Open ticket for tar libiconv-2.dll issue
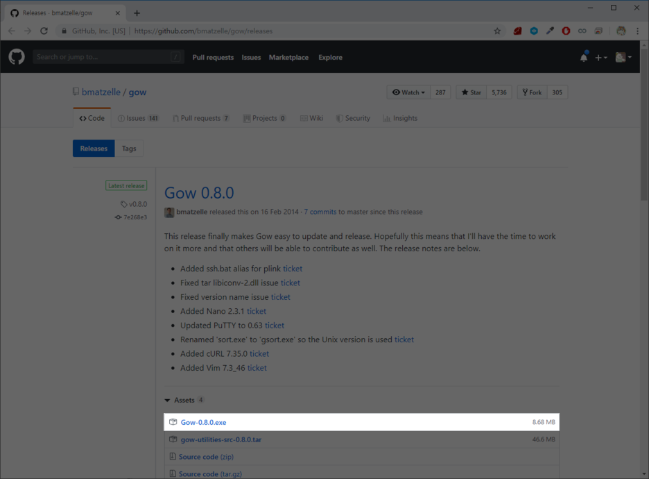 tap(290, 283)
